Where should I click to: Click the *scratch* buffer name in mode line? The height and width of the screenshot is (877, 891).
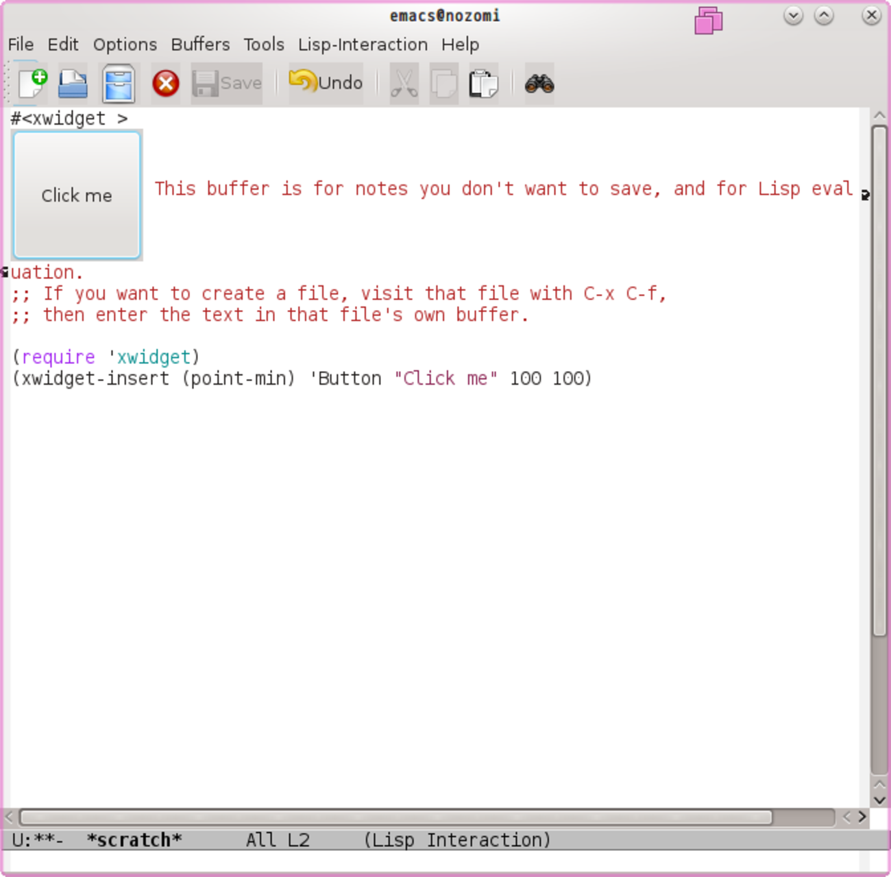tap(134, 840)
